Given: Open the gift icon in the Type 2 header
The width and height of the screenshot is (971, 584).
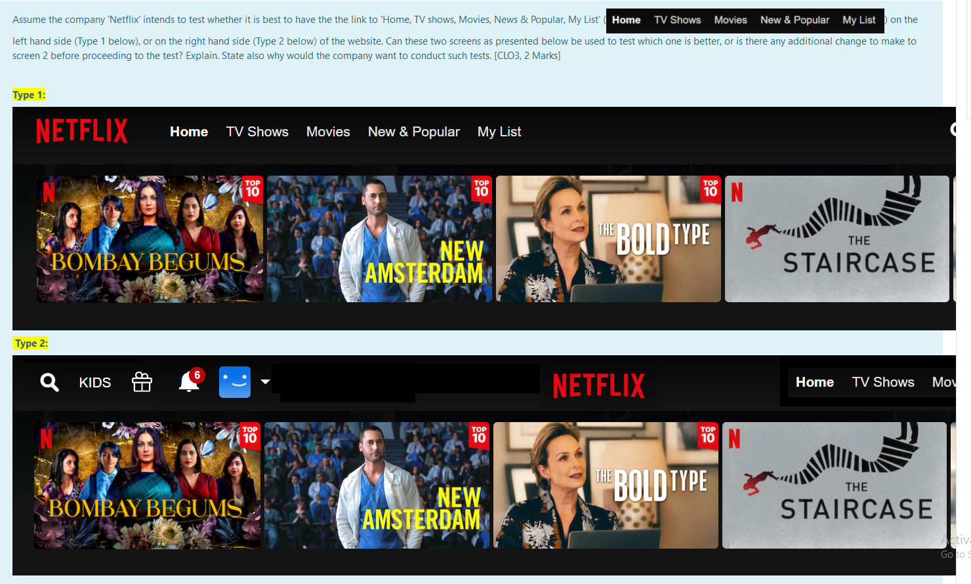Looking at the screenshot, I should [142, 381].
